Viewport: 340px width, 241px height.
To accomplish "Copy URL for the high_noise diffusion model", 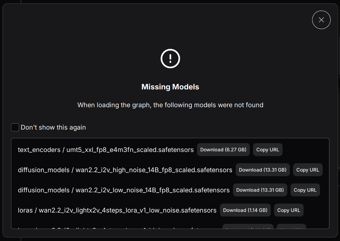I will pos(308,170).
